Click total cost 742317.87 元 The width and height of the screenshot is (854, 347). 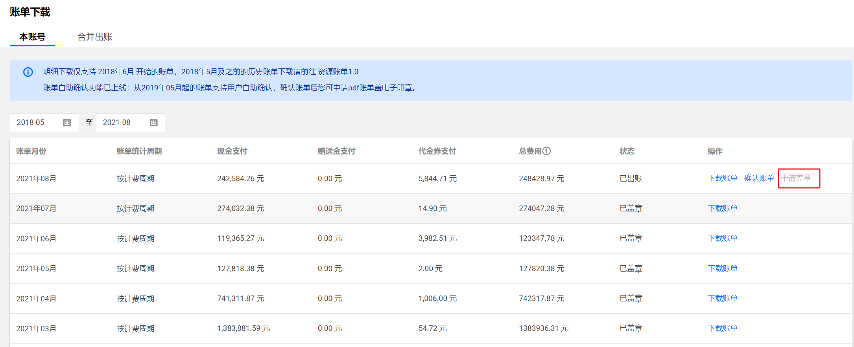(542, 298)
